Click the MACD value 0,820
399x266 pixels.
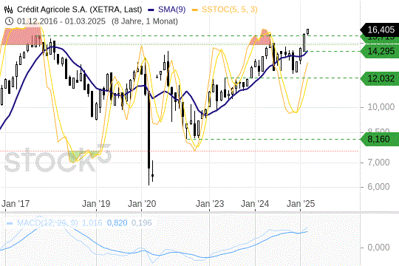[x=117, y=223]
